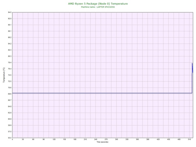Click the 62.8 y-axis value
The width and height of the screenshot is (196, 147).
pos(10,113)
